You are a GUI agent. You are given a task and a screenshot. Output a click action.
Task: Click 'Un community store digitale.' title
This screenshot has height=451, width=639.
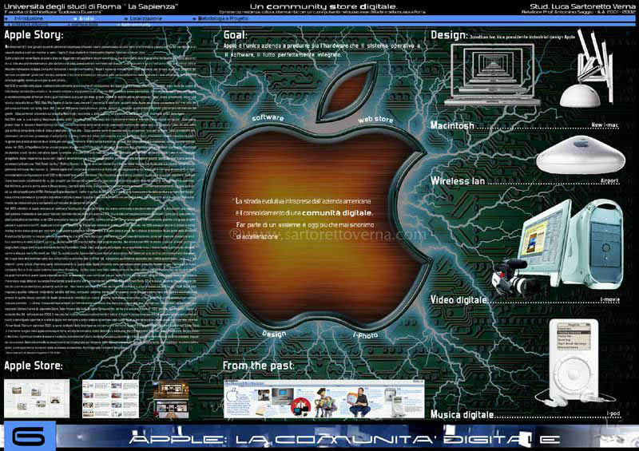click(323, 6)
